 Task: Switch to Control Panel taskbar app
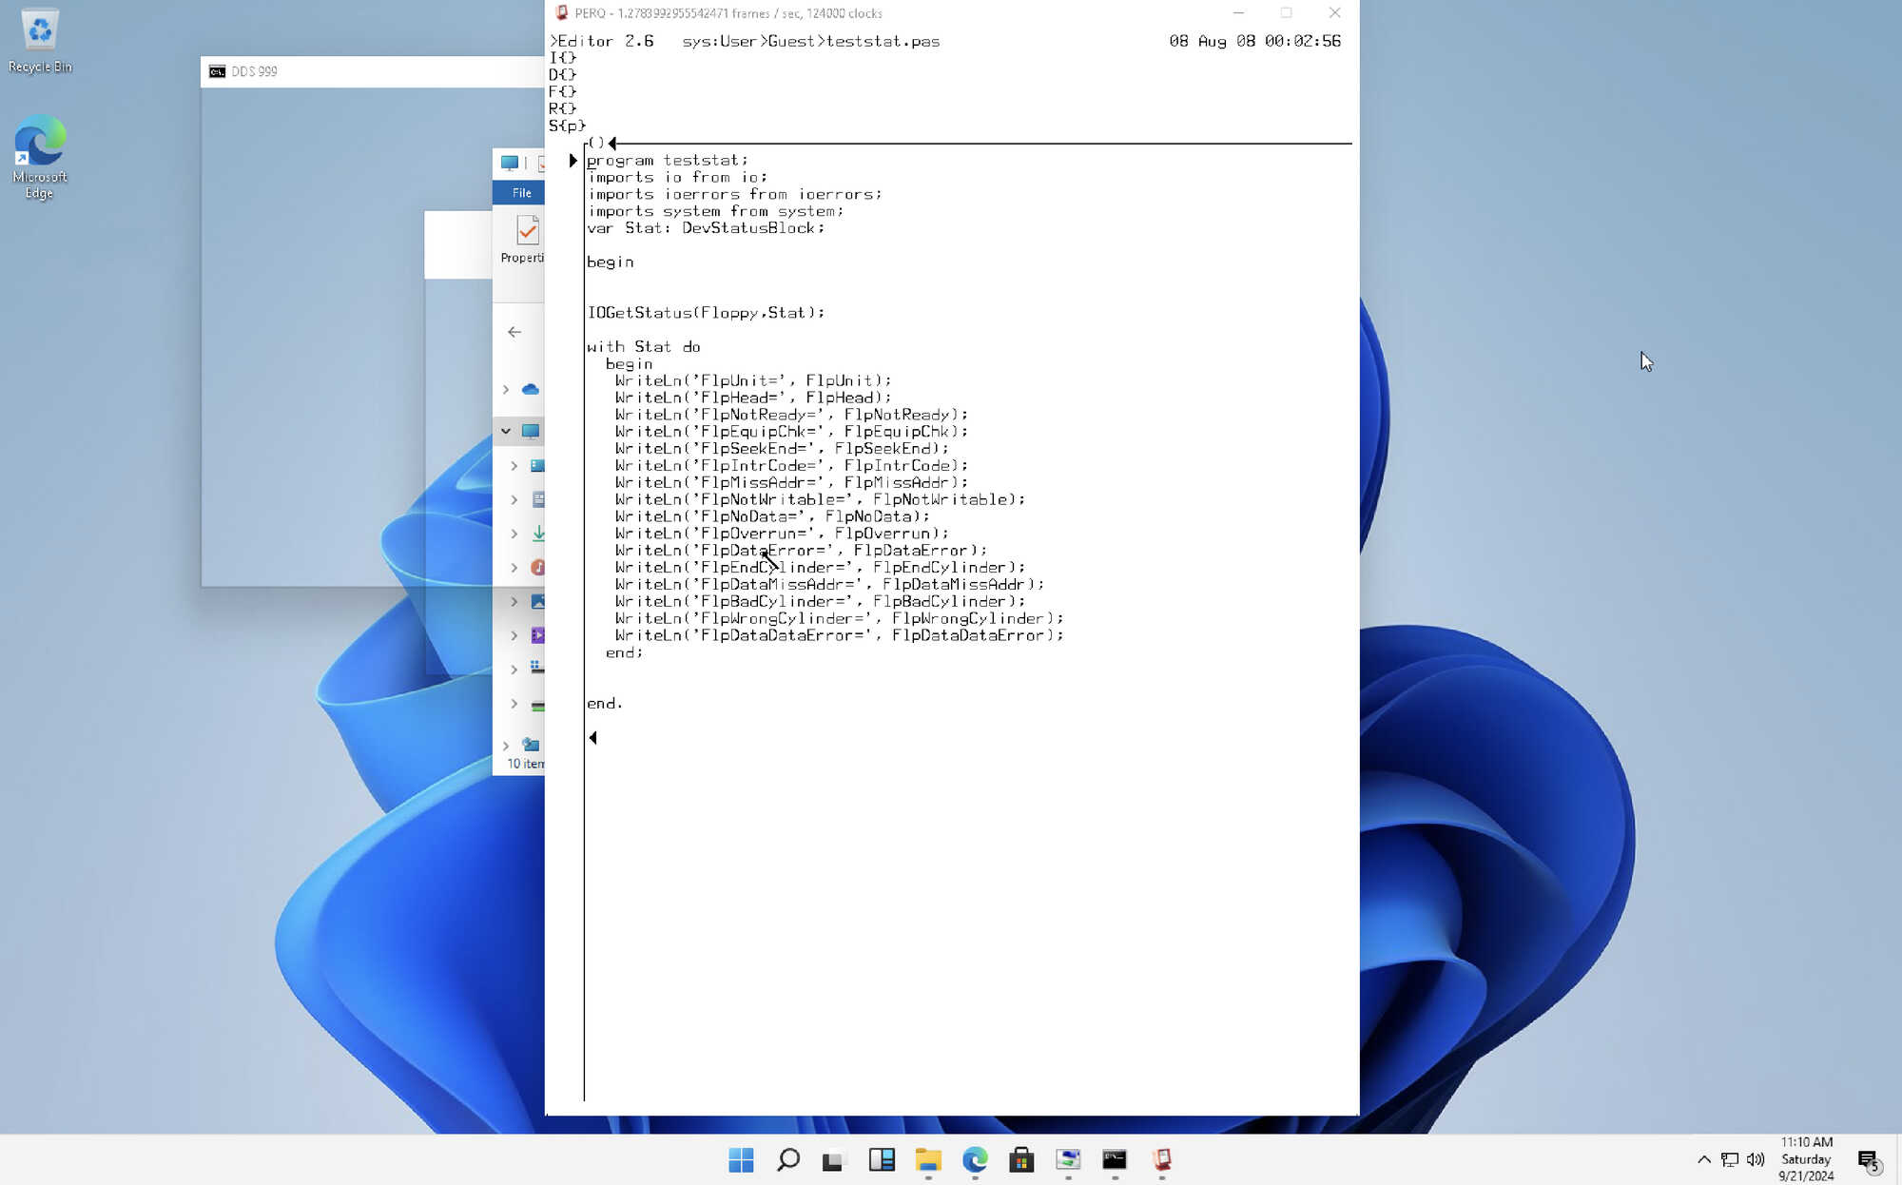pos(1067,1159)
